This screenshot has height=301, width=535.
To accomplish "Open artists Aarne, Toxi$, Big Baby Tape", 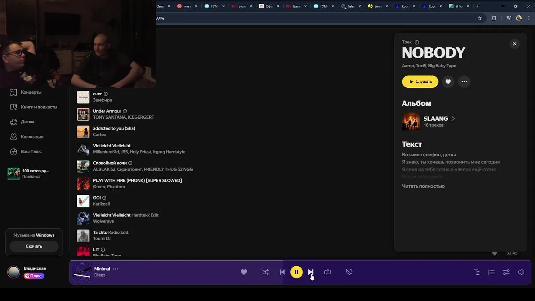I will 429,66.
